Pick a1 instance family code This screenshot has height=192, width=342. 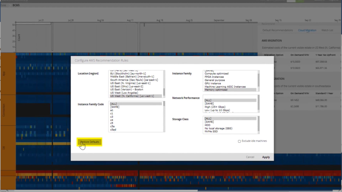coord(112,110)
